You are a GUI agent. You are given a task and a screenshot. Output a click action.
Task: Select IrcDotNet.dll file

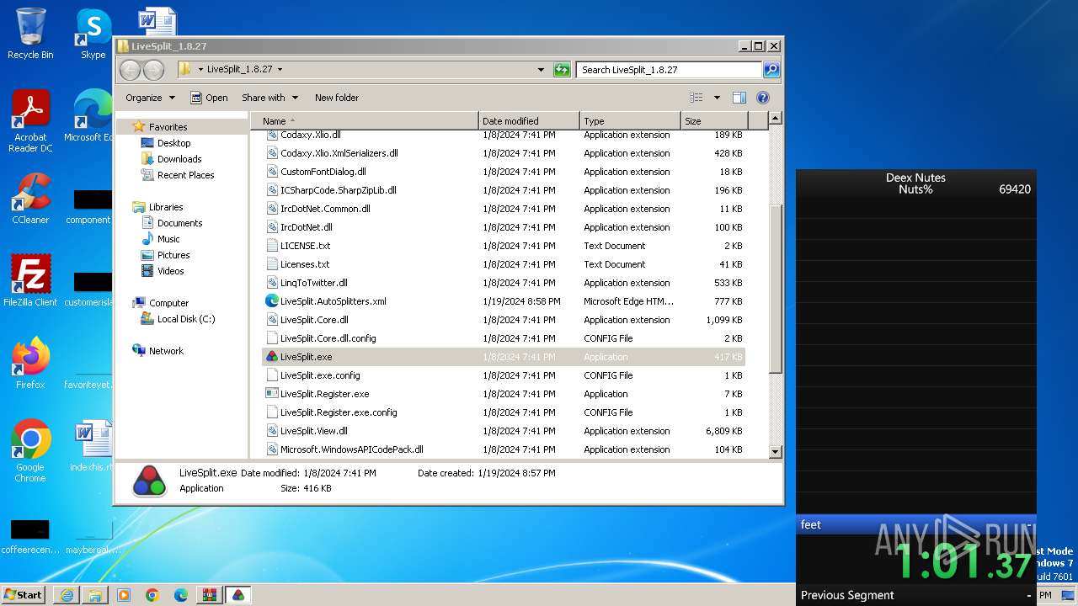pos(504,227)
